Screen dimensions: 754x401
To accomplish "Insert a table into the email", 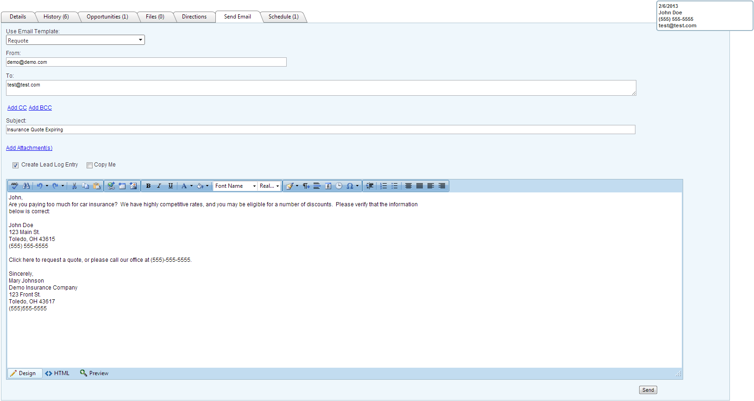I will (122, 186).
